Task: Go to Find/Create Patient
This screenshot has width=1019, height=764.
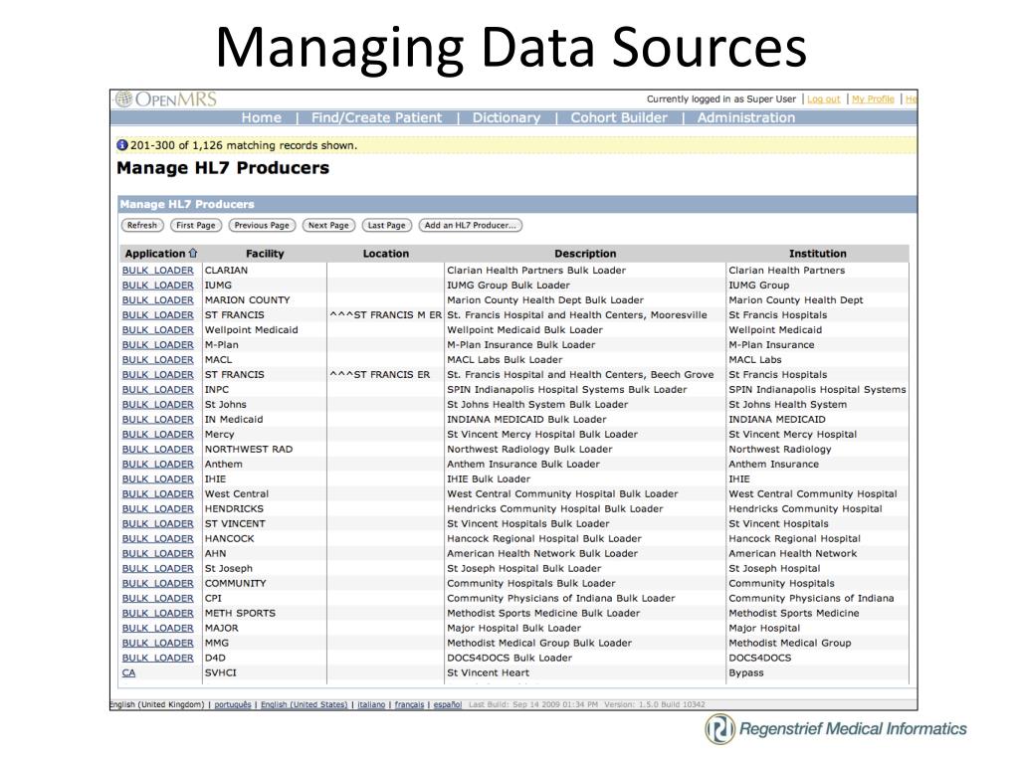Action: 376,117
